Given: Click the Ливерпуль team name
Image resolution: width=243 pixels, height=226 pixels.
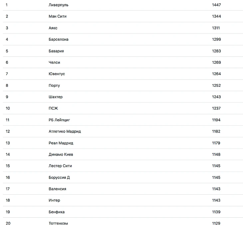Looking at the screenshot, I should [59, 5].
